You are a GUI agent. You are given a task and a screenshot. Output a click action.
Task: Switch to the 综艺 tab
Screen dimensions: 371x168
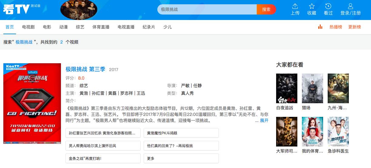pos(80,27)
